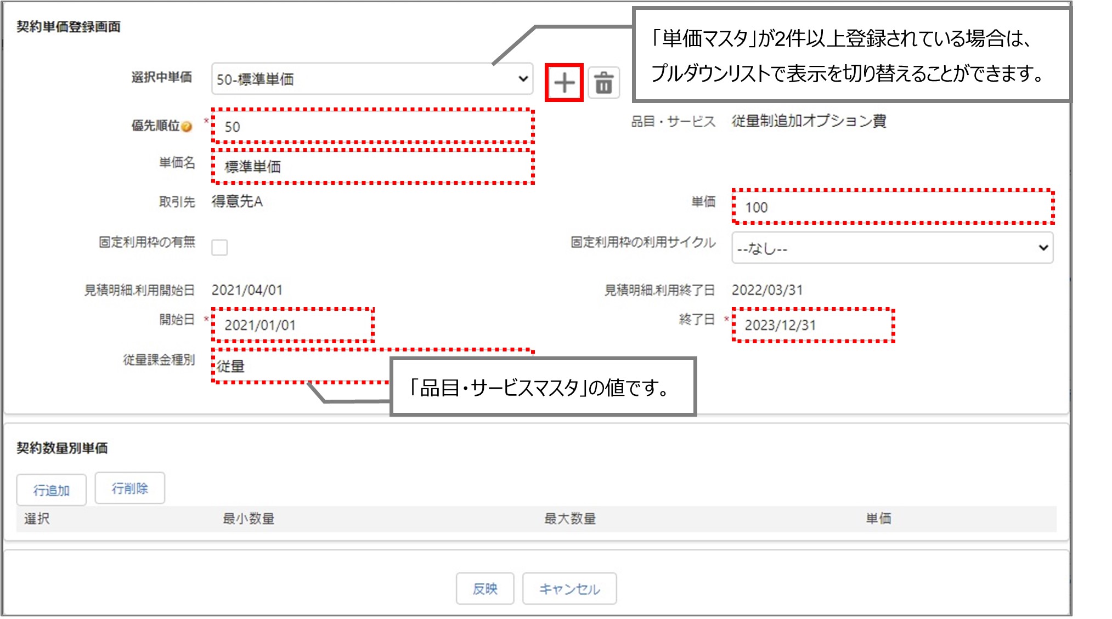
Task: Click the 単価 column header in table
Action: click(878, 518)
